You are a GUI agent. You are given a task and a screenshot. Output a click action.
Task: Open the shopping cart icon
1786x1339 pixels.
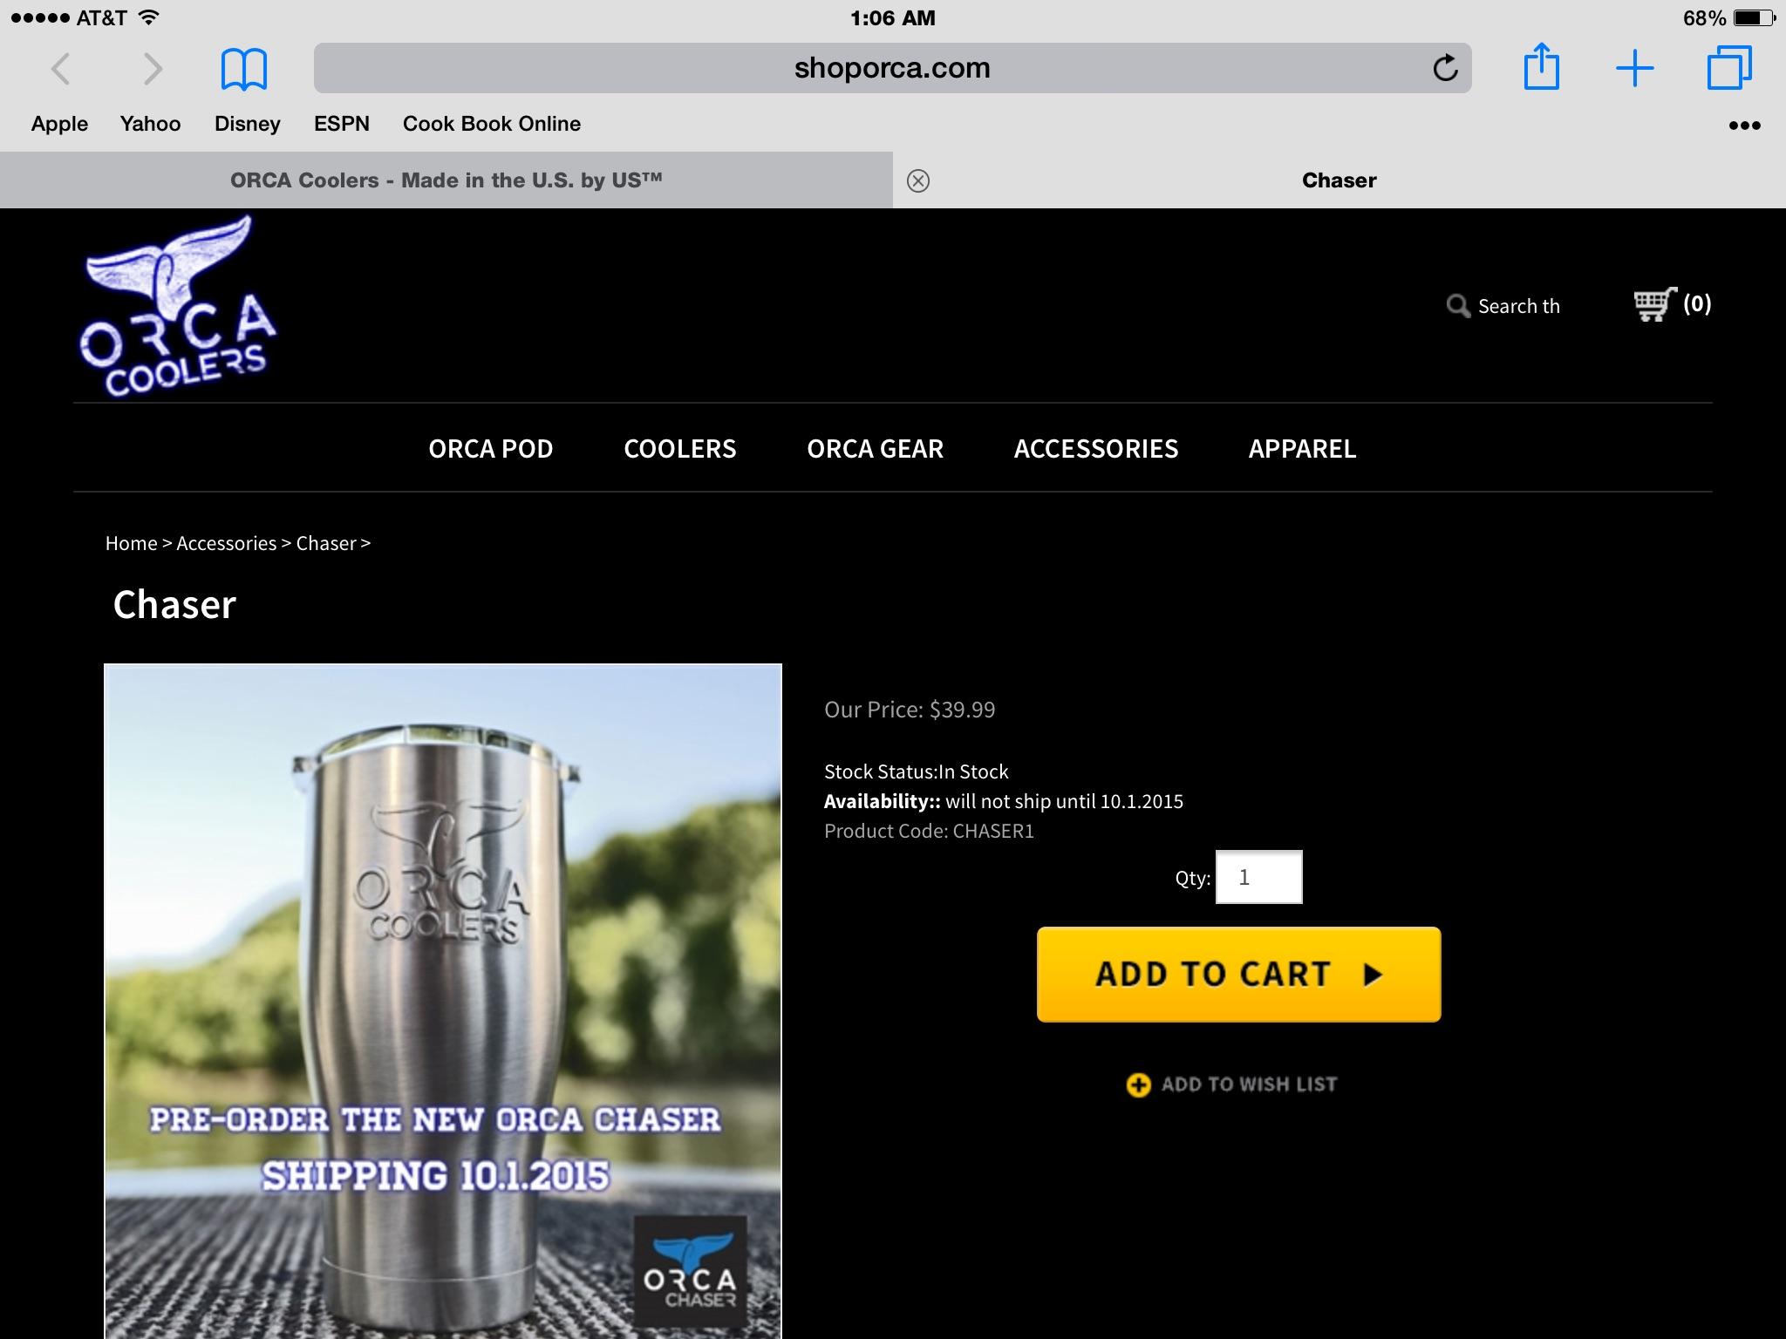click(x=1654, y=303)
